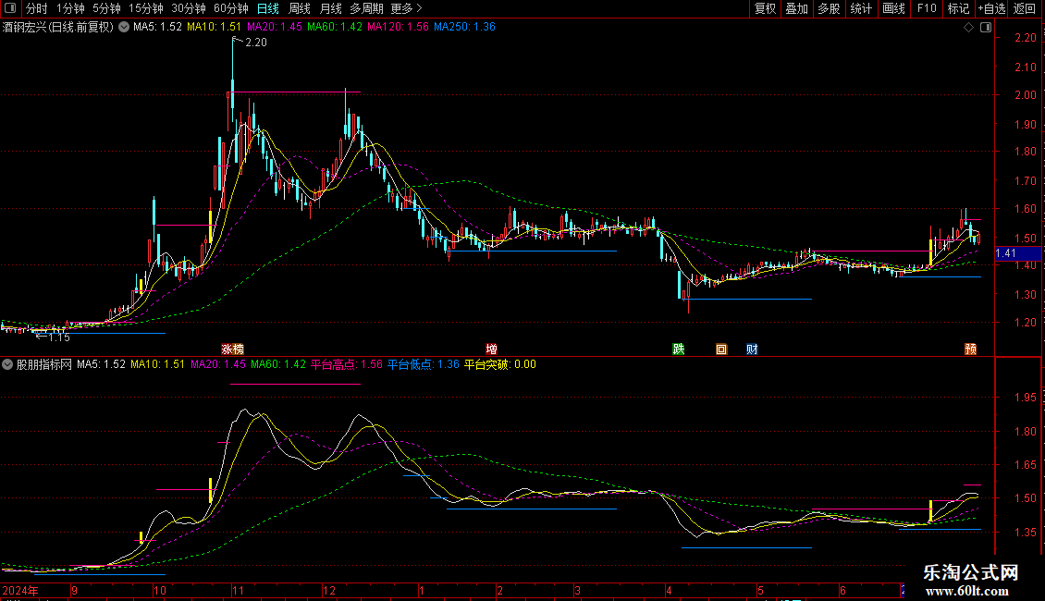Toggle the side panel icon at top-left

[x=10, y=8]
